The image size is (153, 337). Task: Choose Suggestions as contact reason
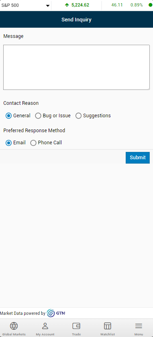click(x=79, y=116)
